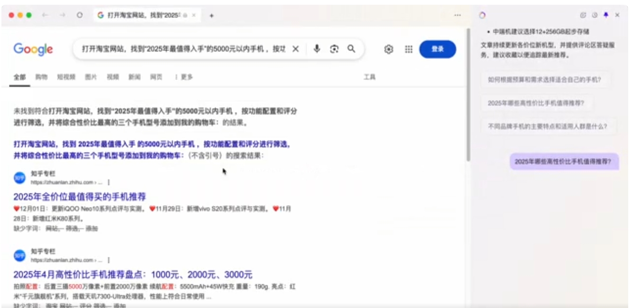Viewport: 632px width, 308px height.
Task: Click the 知乎 favicon above the 2025年4月 result
Action: pos(19,255)
